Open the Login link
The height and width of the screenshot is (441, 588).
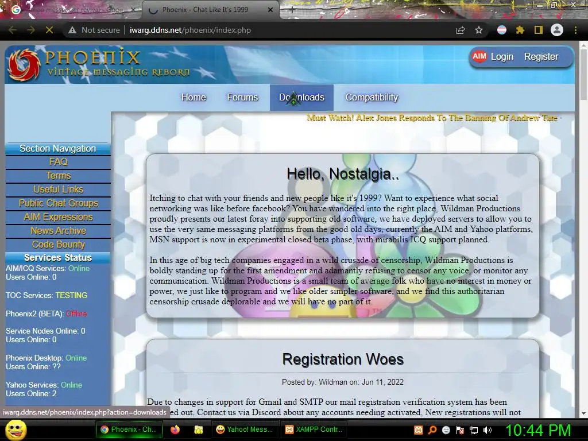click(x=502, y=57)
